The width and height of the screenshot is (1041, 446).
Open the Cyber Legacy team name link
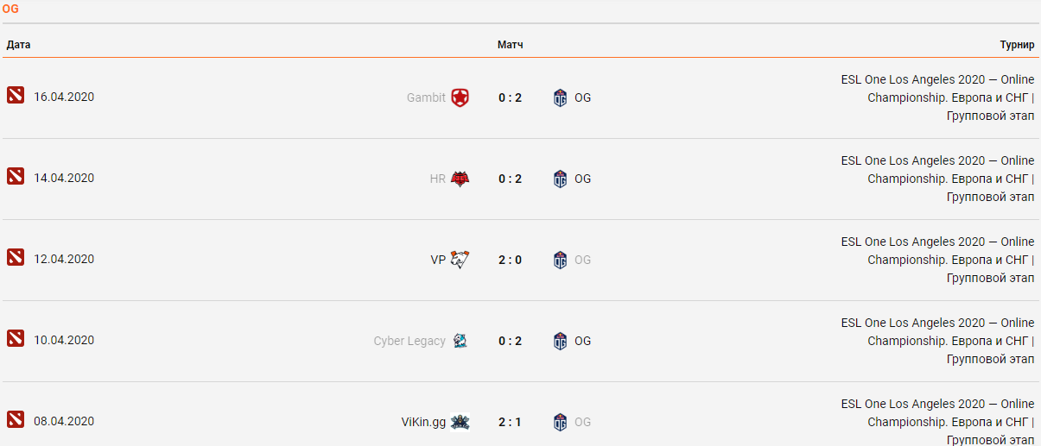point(409,341)
